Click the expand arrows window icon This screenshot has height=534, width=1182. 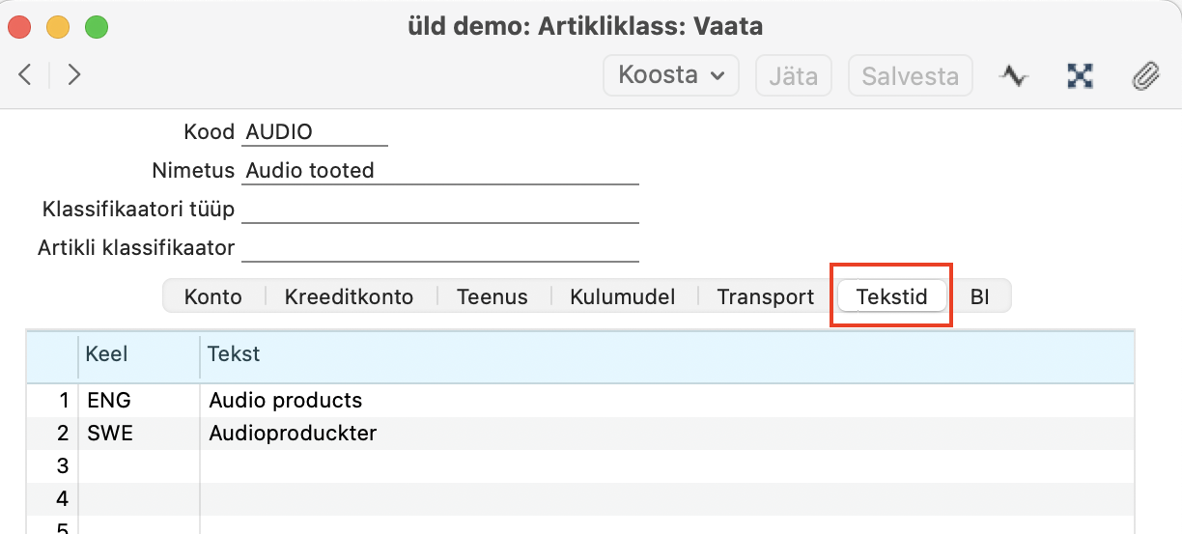[1079, 75]
